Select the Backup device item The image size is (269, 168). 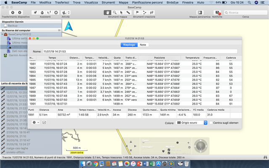click(x=13, y=26)
